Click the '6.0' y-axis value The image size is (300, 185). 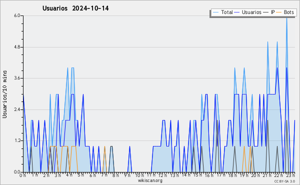[x=17, y=15]
